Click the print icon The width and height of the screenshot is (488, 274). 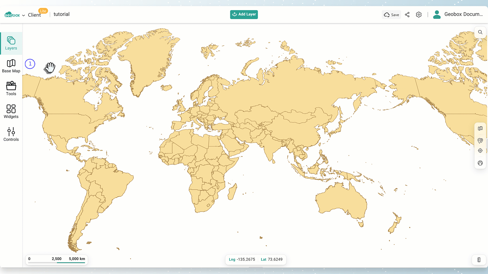click(480, 163)
